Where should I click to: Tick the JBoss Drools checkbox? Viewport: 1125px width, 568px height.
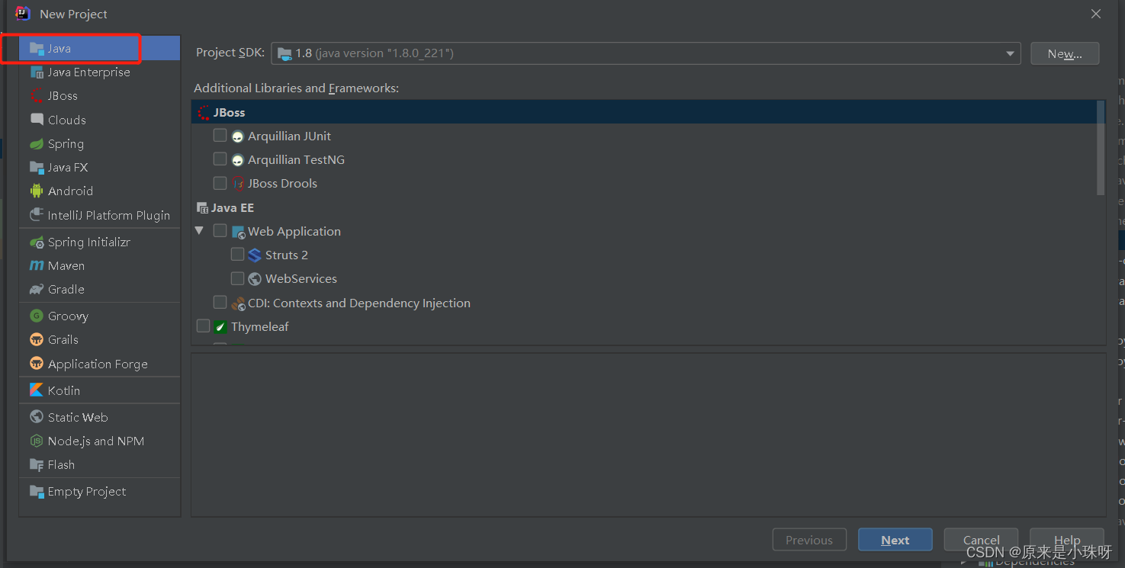coord(220,183)
